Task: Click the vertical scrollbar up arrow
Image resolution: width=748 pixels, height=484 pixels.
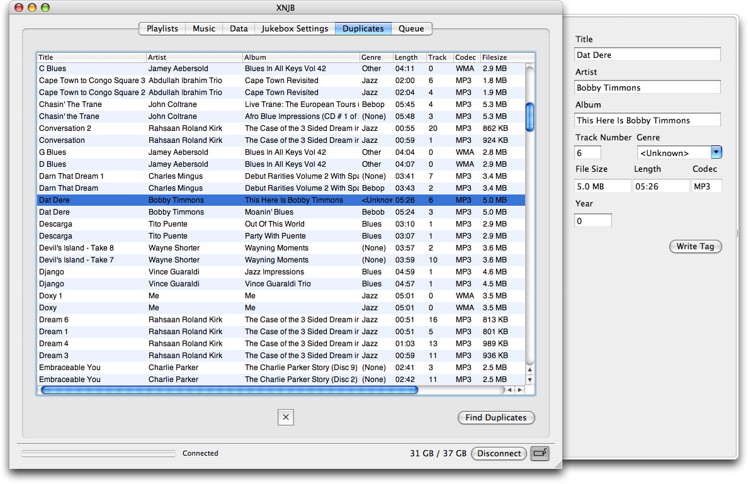Action: (530, 370)
